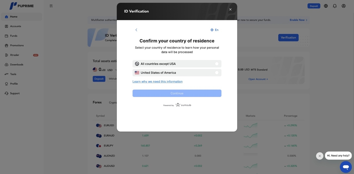This screenshot has height=174, width=354.
Task: Click the PUPRIME logo
Action: [21, 6]
